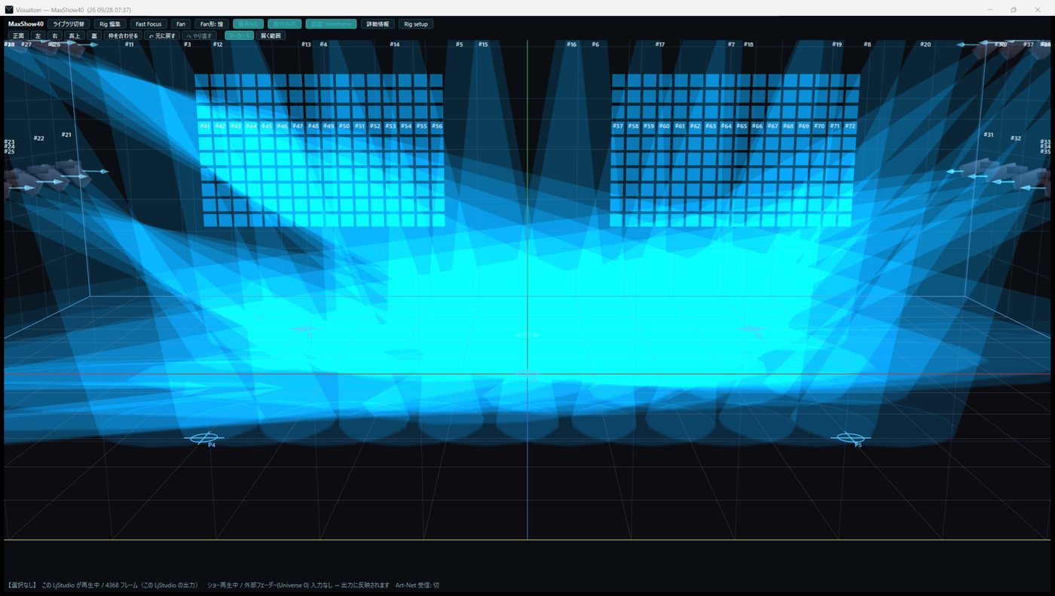This screenshot has height=596, width=1055.
Task: Select the side fixture label #32
Action: coord(1016,138)
